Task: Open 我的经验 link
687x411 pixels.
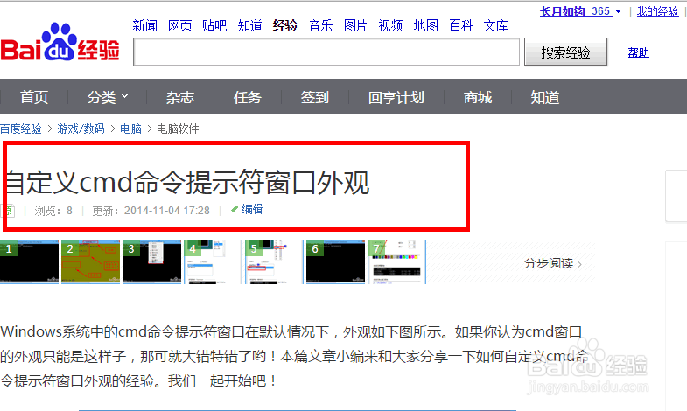Action: 657,11
